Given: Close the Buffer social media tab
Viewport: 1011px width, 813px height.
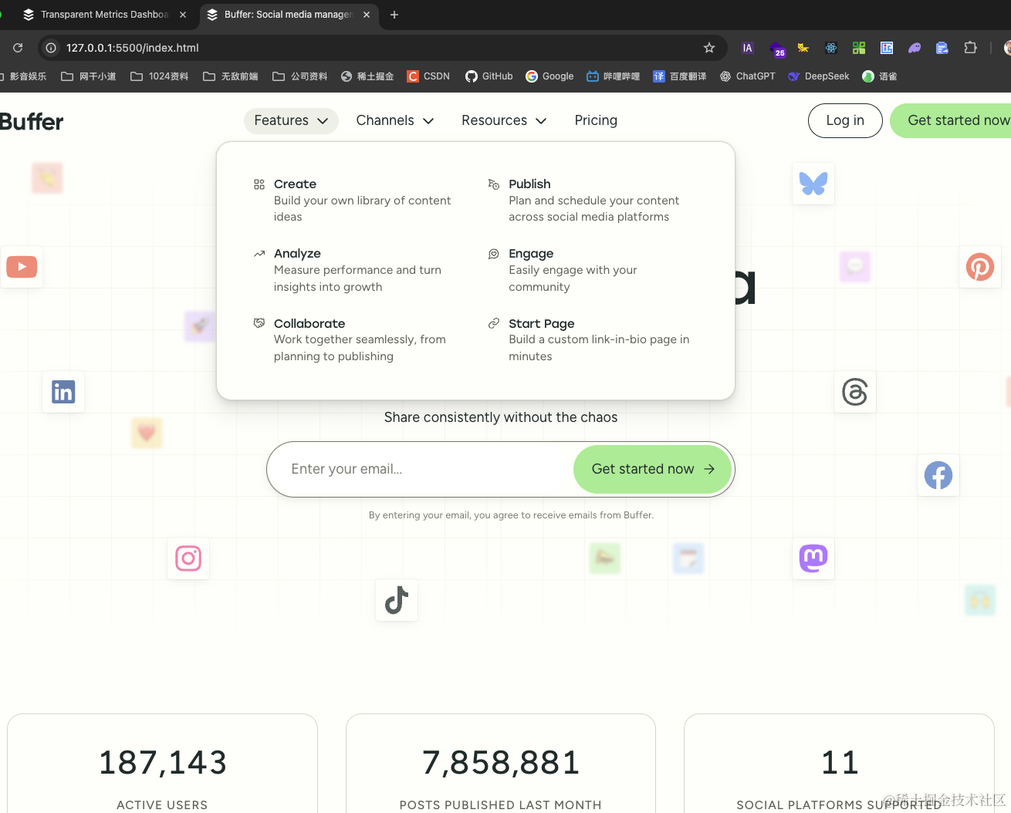Looking at the screenshot, I should (367, 15).
